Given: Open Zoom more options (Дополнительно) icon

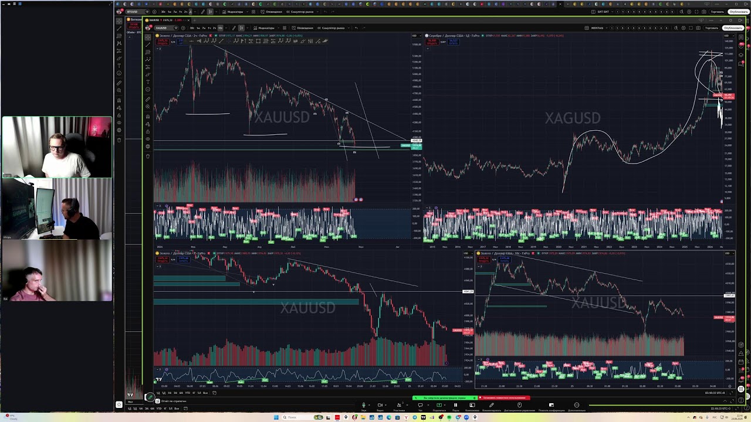Looking at the screenshot, I should click(x=577, y=405).
